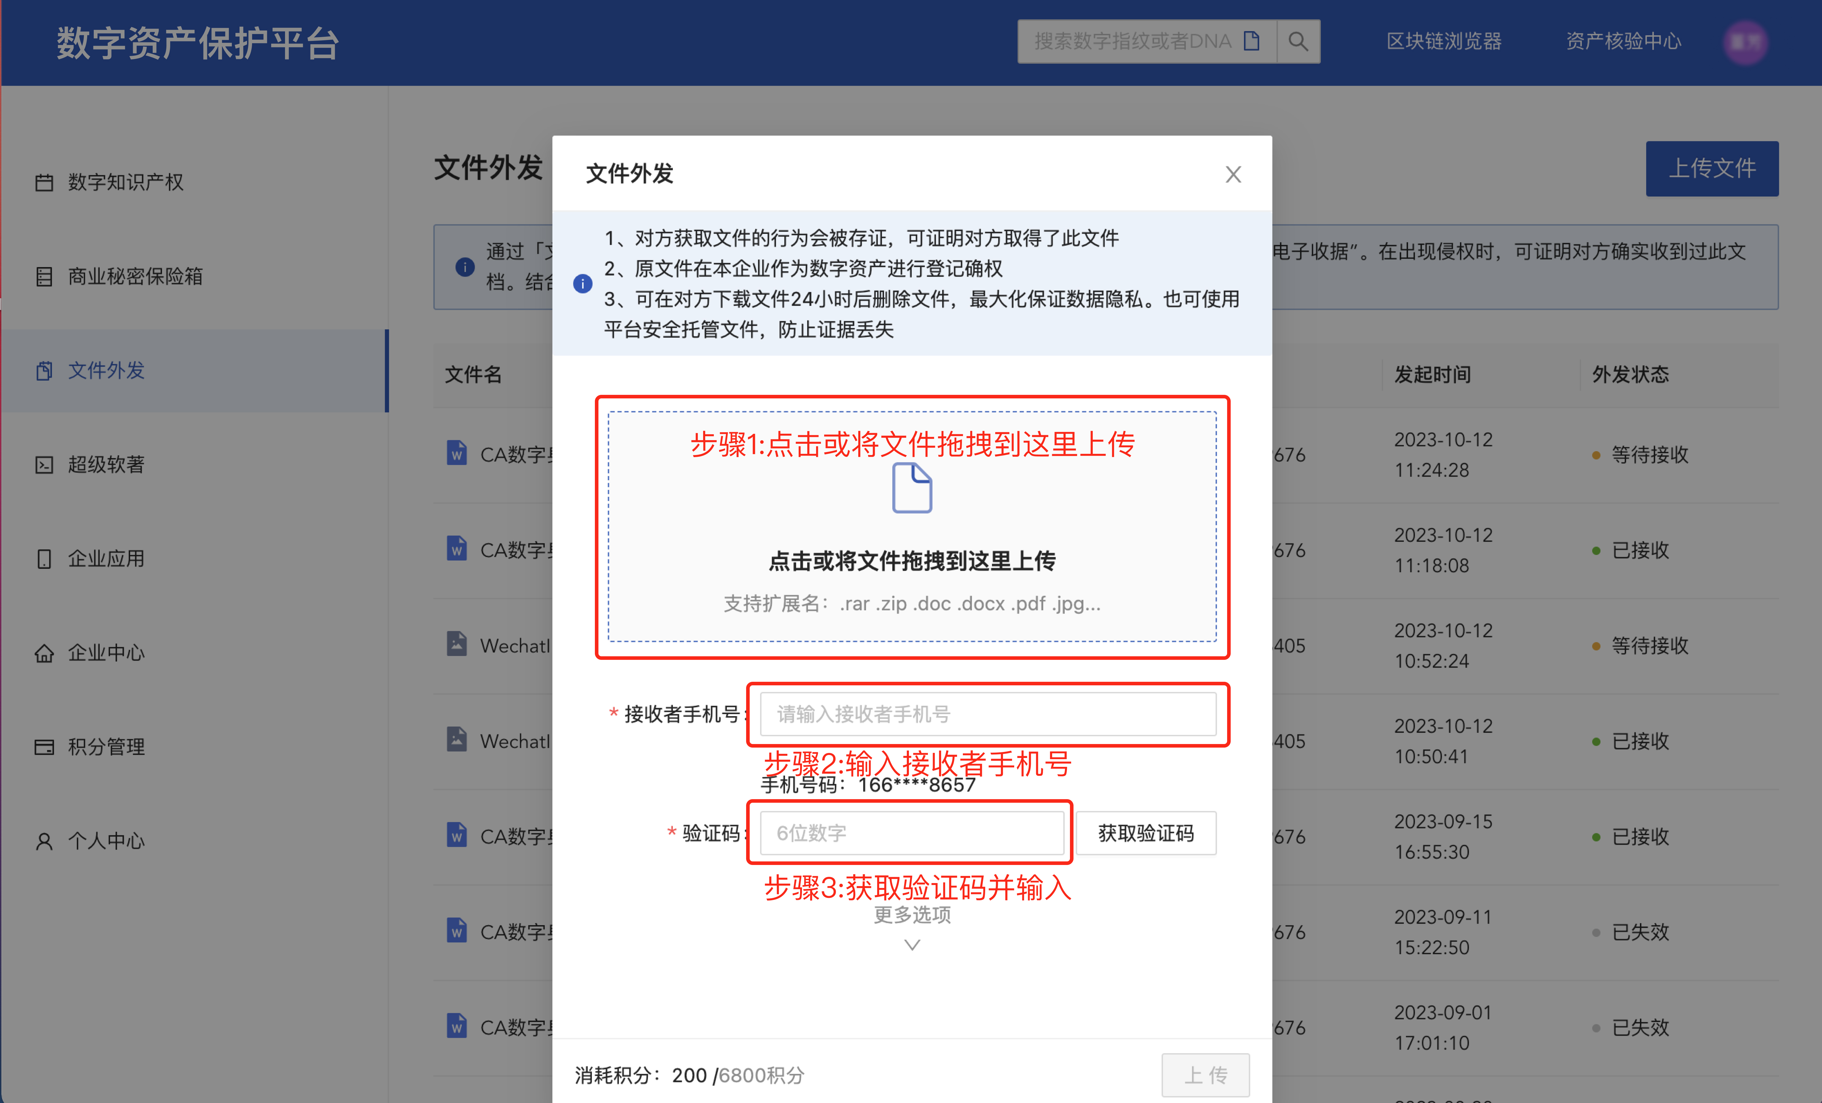
Task: Click 等待接收 status in 11:24:28 row
Action: pyautogui.click(x=1649, y=455)
